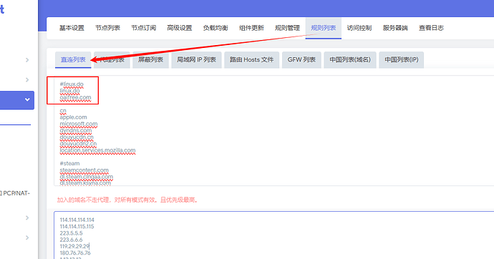Screen dimensions: 494x259
Task: Click the 223.6.6.6 IP entry
Action: click(71, 240)
